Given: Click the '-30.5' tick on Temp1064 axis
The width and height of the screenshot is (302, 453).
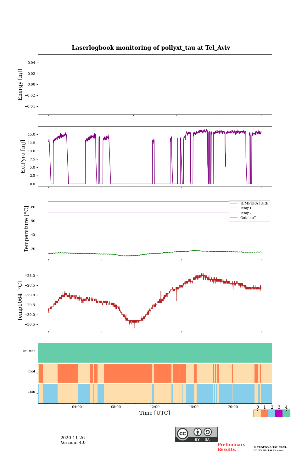Looking at the screenshot, I should (30, 324).
